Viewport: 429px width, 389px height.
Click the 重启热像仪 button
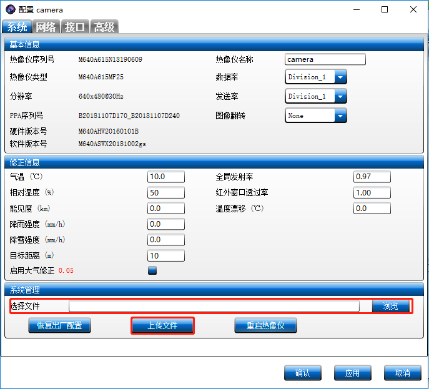click(x=265, y=325)
